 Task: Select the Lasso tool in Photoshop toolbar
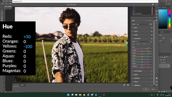[x=2, y=14]
